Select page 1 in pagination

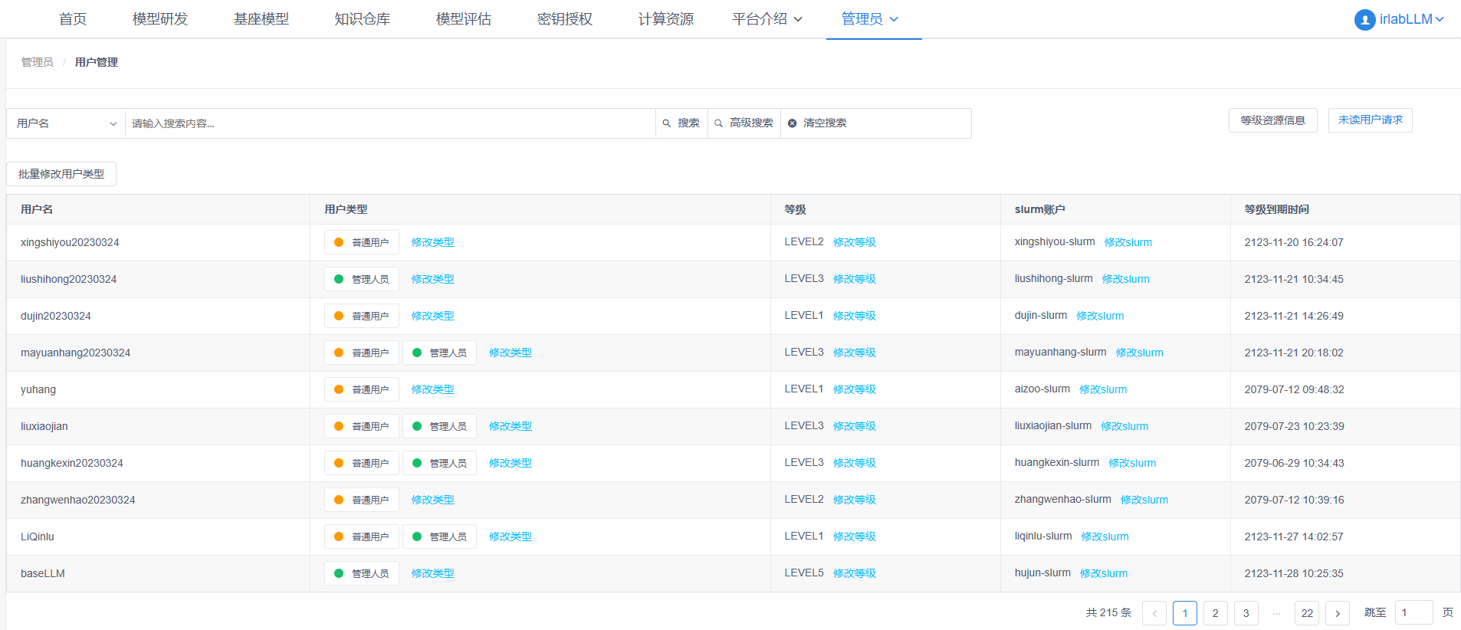1185,613
